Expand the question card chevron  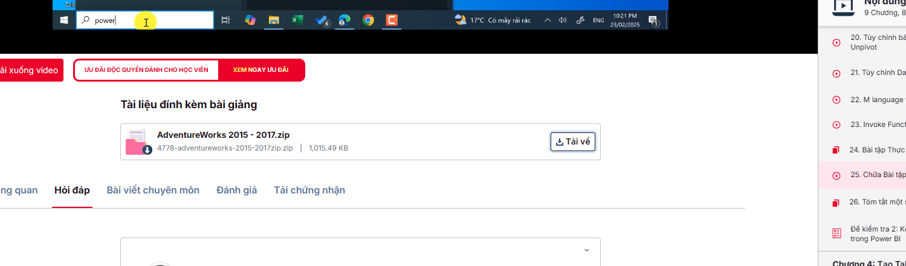(x=586, y=250)
